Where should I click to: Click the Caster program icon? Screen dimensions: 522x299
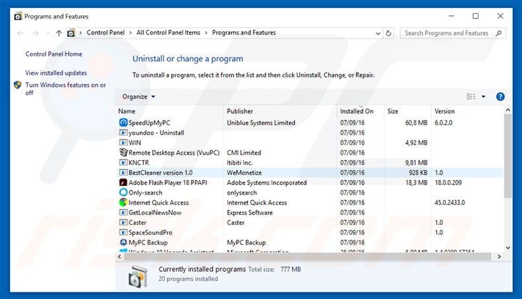123,223
